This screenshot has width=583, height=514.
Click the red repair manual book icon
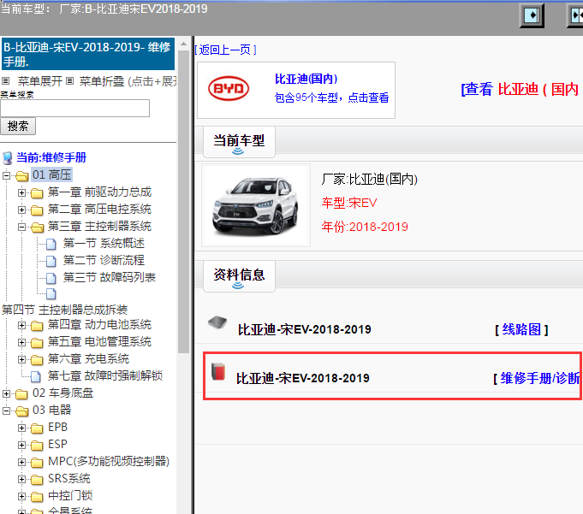pyautogui.click(x=218, y=371)
